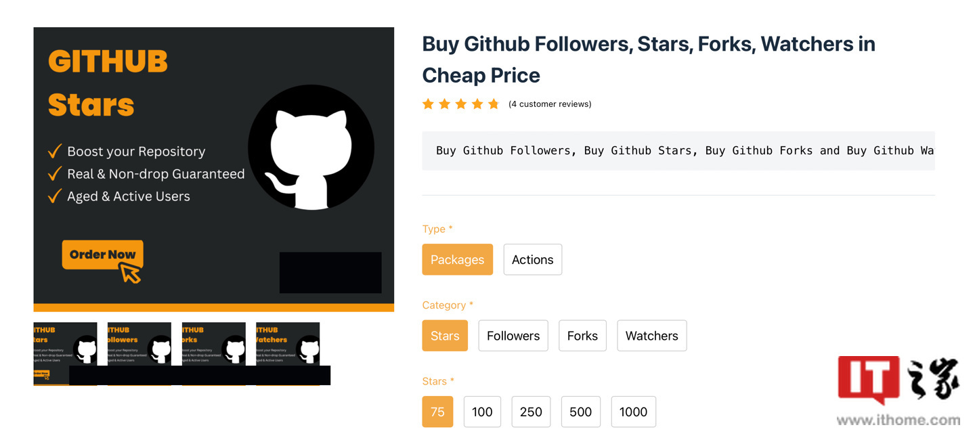Select the 1000 stars quantity
The width and height of the screenshot is (975, 440).
[x=633, y=412]
